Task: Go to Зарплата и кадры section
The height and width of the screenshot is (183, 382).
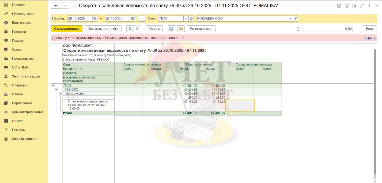Action: [25, 76]
